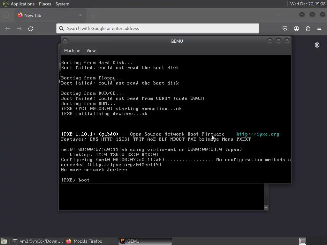327x245 pixels.
Task: Click the 'Features: DNS HTTP iSCSI' line
Action: point(156,139)
